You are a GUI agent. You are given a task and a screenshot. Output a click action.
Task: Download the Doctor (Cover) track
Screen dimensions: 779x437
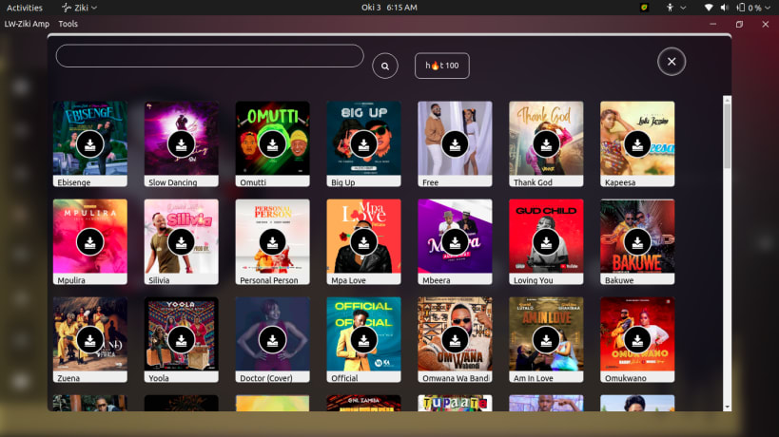(x=272, y=340)
